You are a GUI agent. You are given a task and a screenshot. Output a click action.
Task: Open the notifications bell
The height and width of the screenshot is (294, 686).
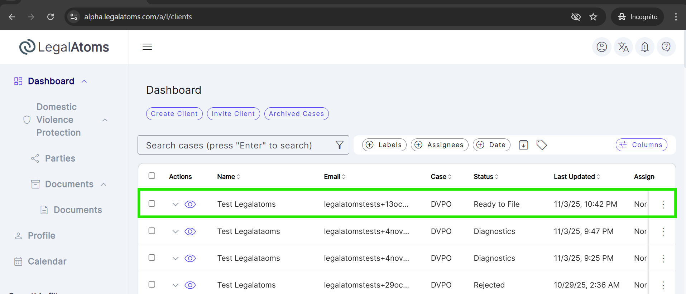644,47
